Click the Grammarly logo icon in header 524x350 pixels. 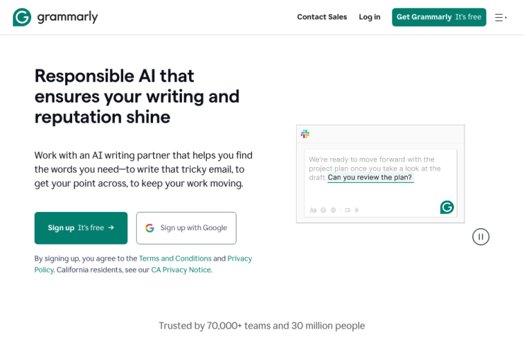point(22,17)
